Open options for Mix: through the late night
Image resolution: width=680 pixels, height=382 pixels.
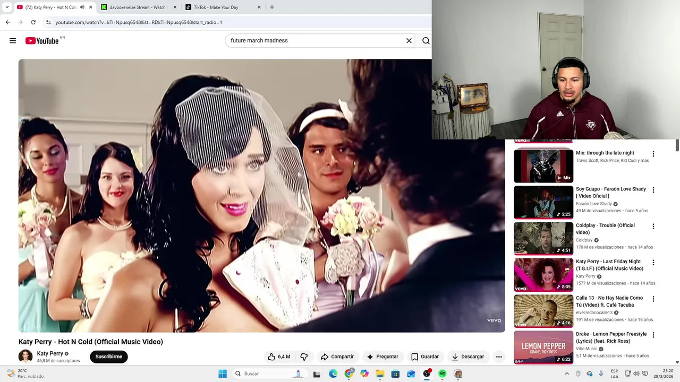[x=653, y=154]
